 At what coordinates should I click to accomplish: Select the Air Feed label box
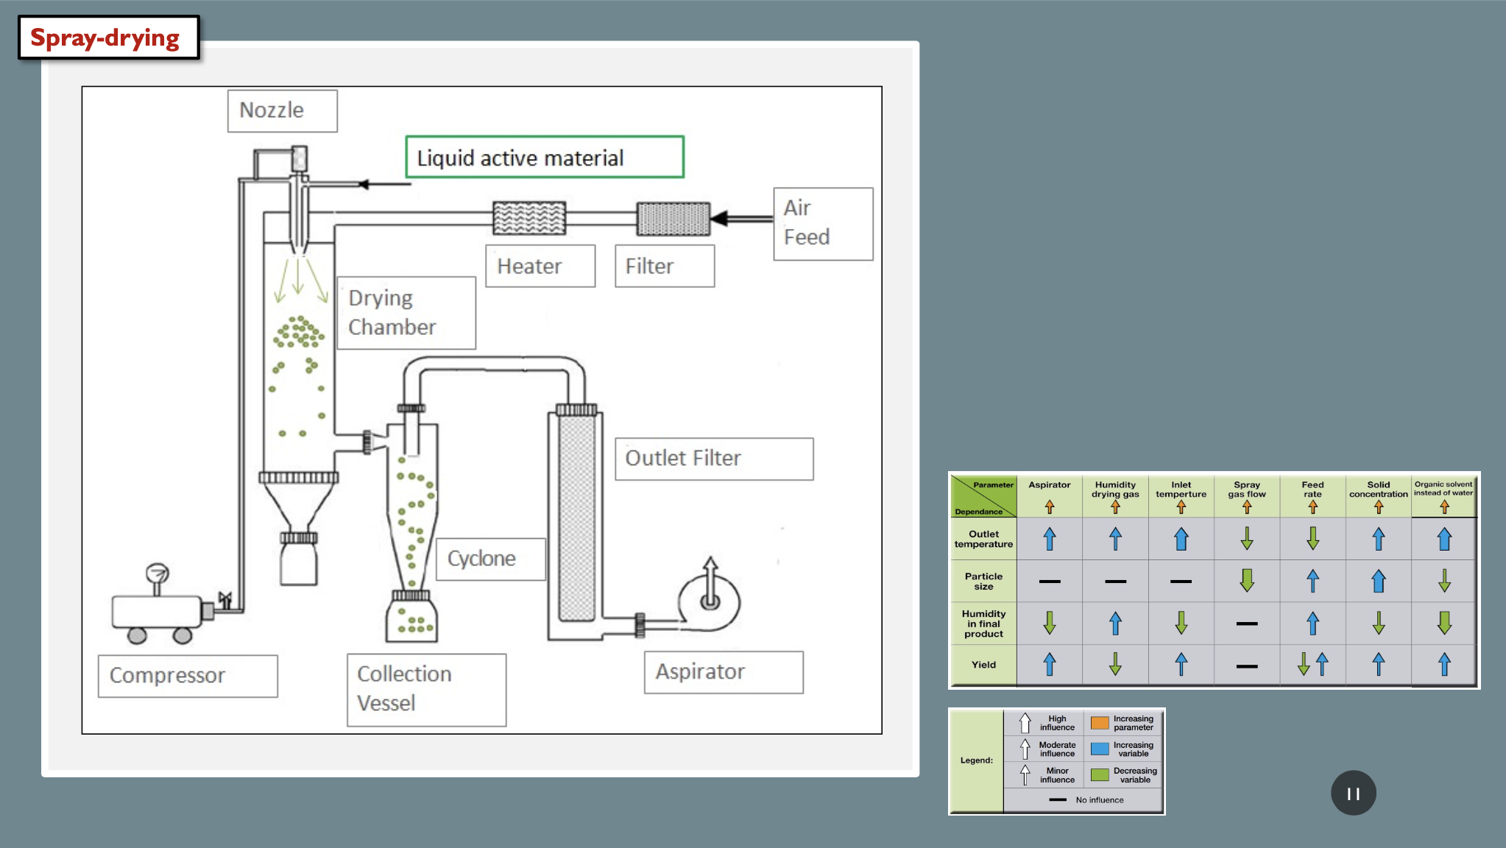[x=823, y=223]
